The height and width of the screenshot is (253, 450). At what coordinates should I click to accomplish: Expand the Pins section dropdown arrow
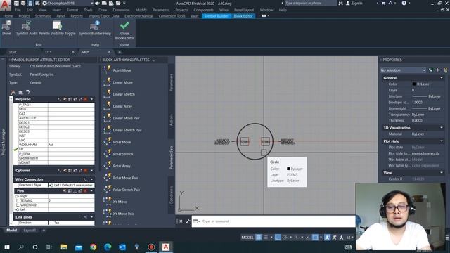click(91, 190)
